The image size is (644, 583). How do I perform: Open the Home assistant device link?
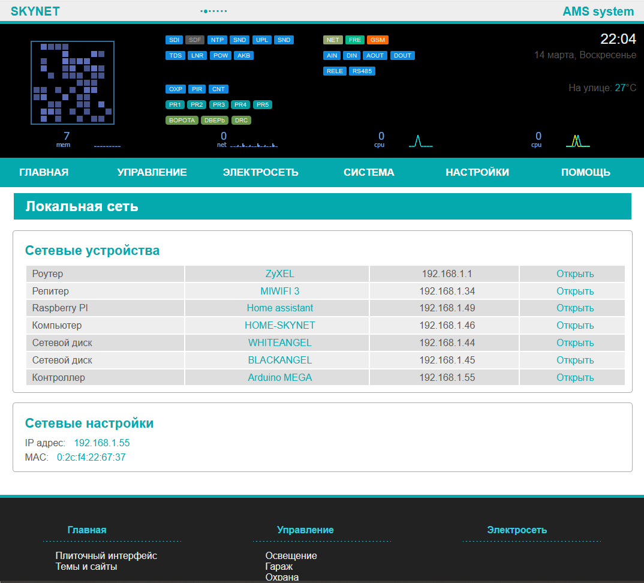pos(280,308)
